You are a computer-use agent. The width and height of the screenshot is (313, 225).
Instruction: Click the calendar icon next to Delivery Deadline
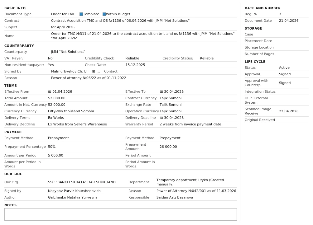pos(161,118)
